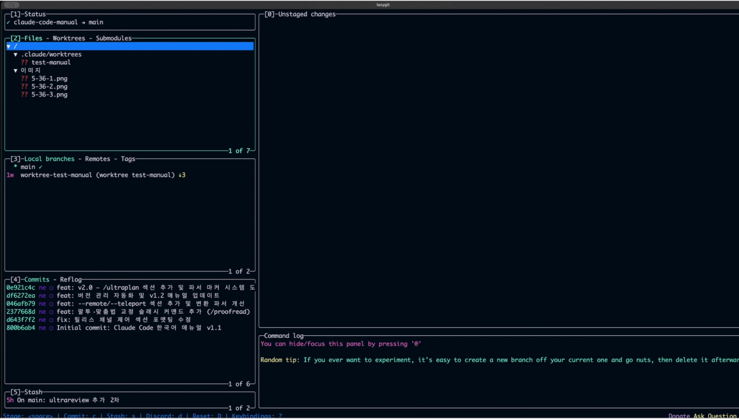Click untracked marker beside 5-36-3.png
Screen dimensions: 739x419
click(25, 94)
